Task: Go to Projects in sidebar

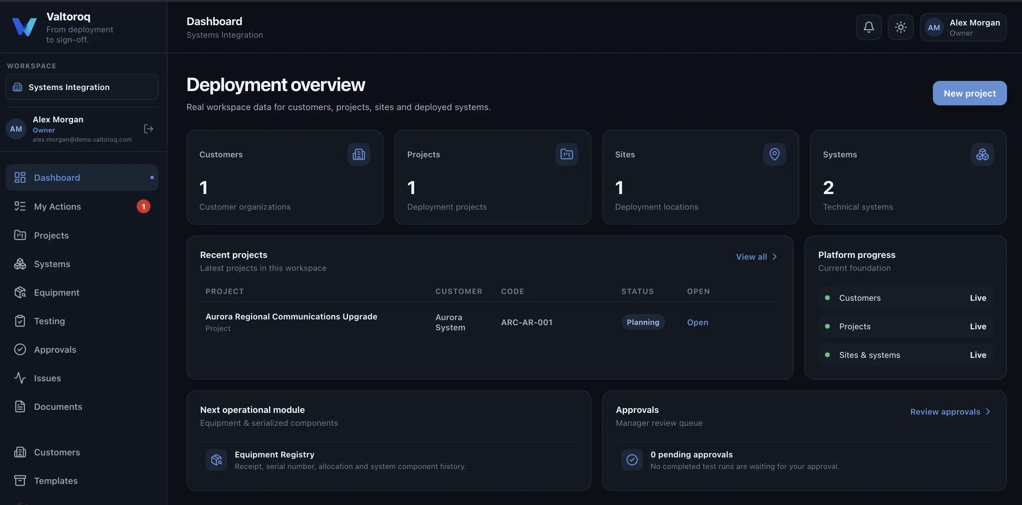Action: click(x=82, y=236)
